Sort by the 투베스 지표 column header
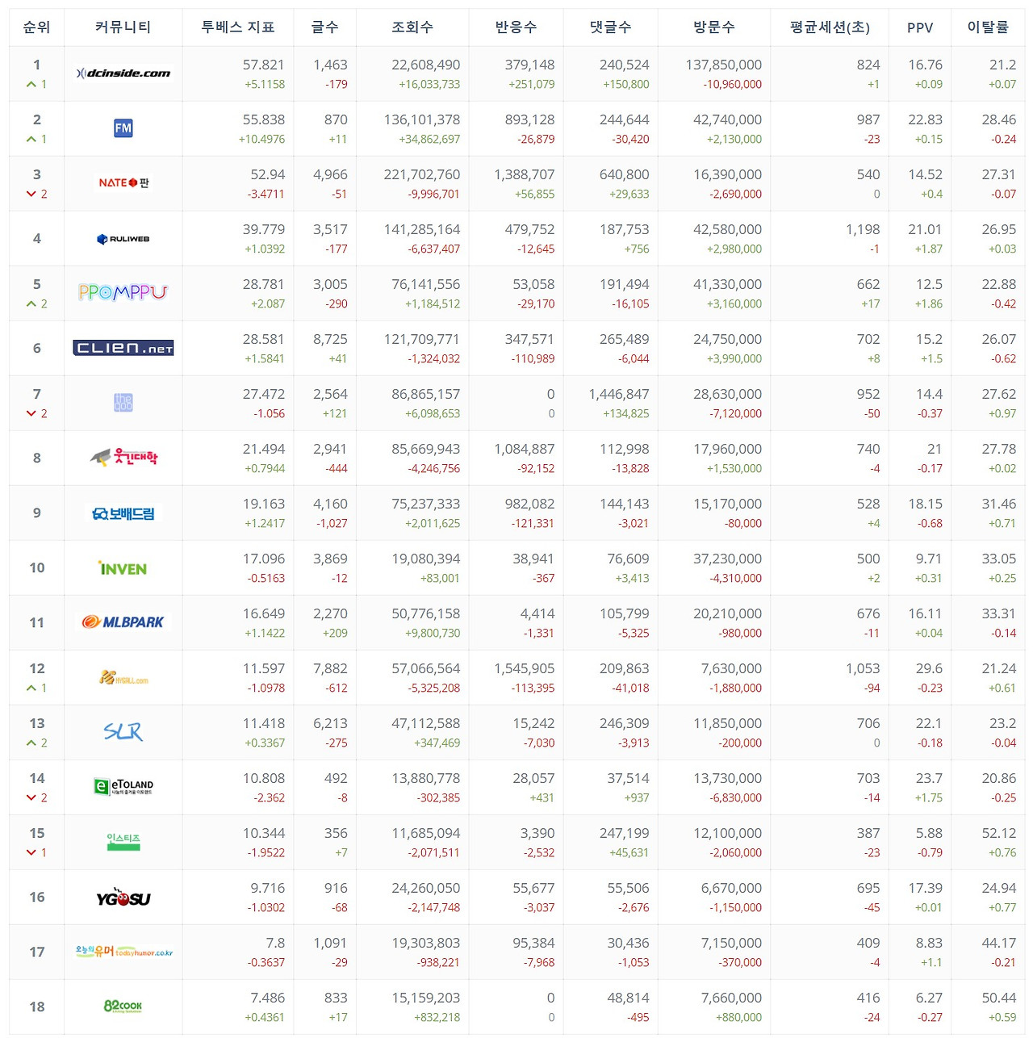The image size is (1033, 1038). point(238,27)
